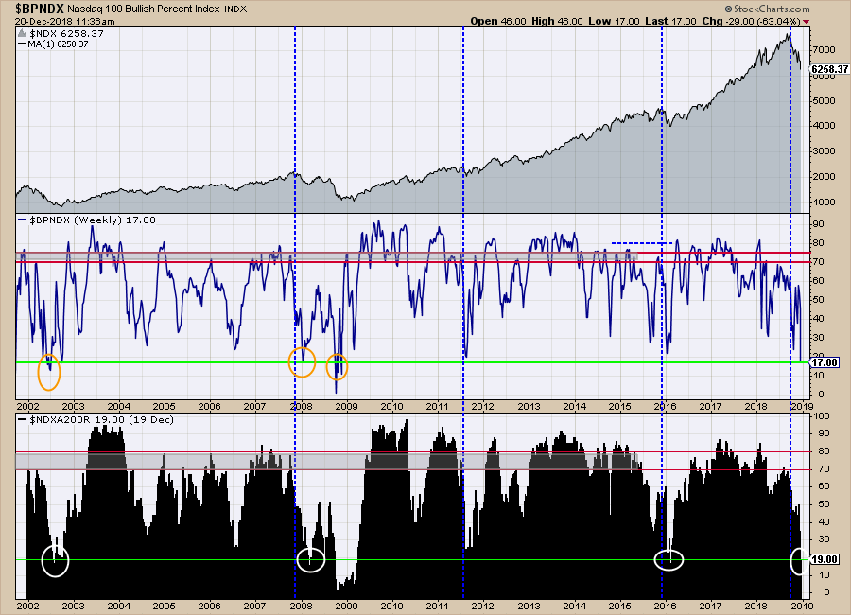This screenshot has height=616, width=851.
Task: Click the 7000 label on the NDX price axis
Action: click(824, 50)
